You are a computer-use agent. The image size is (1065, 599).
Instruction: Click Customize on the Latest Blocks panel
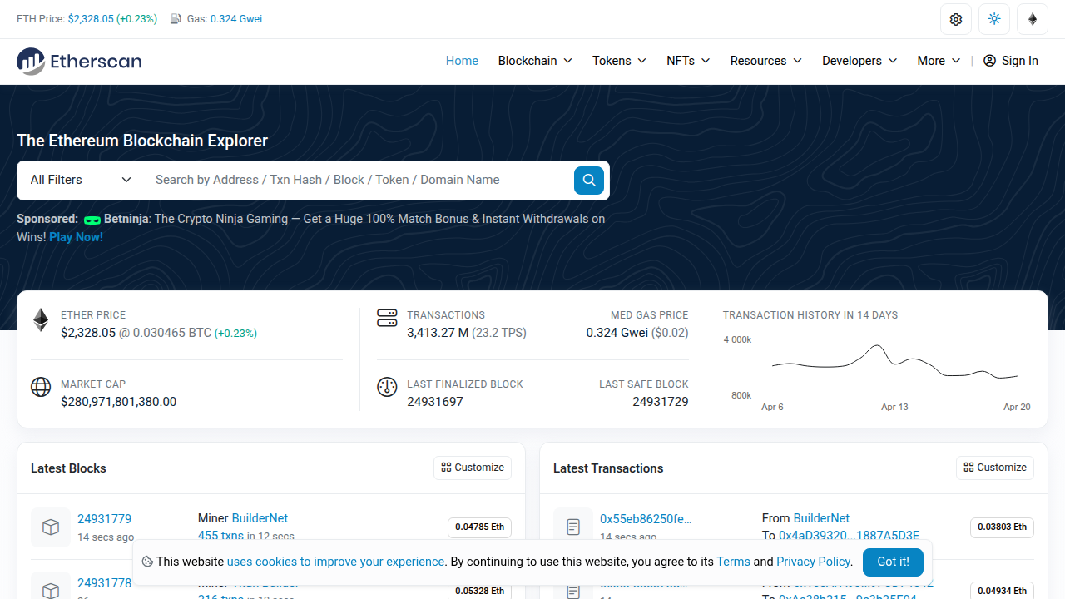click(472, 468)
